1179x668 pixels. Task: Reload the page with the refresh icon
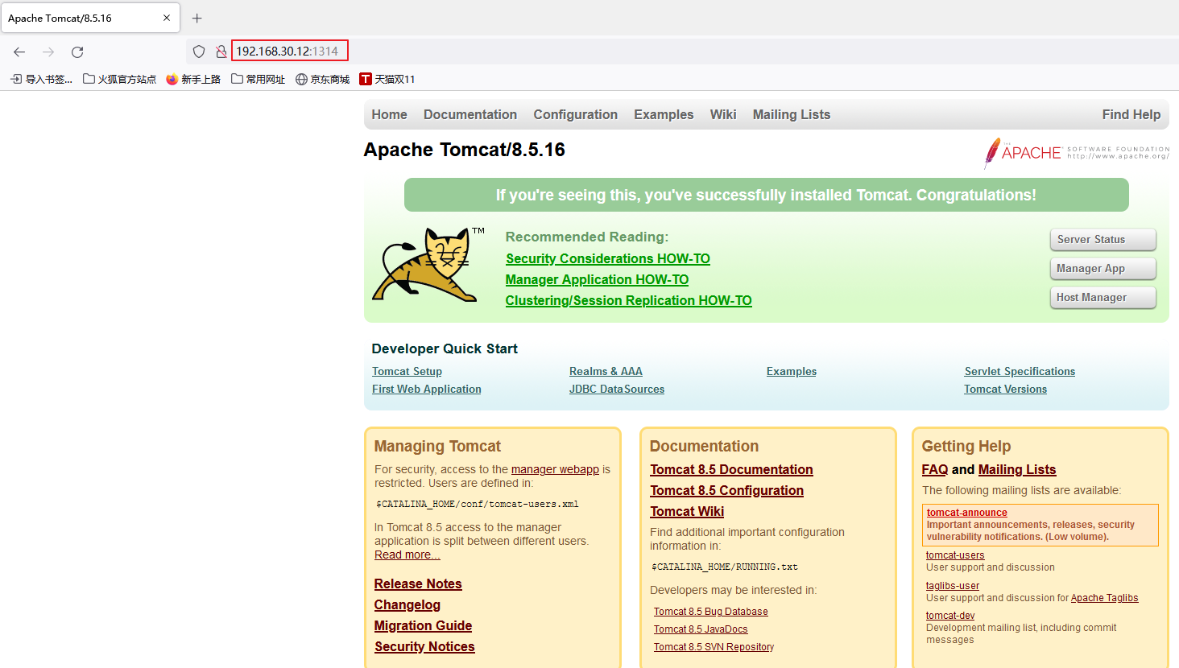[77, 52]
